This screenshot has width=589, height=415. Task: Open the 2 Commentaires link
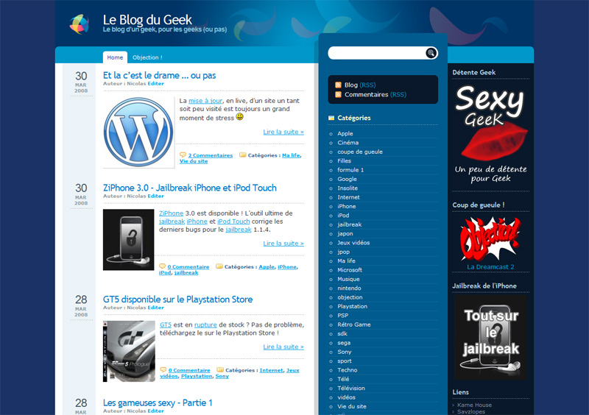point(211,155)
